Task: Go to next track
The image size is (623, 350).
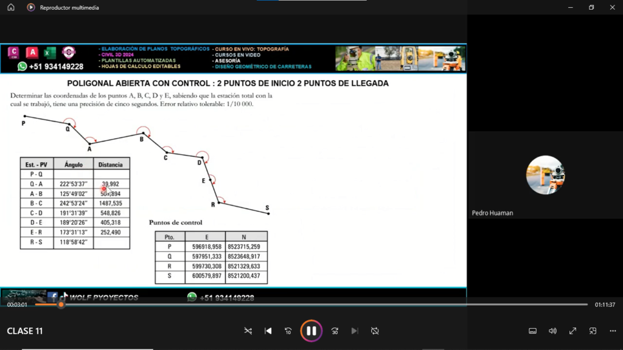Action: point(355,331)
